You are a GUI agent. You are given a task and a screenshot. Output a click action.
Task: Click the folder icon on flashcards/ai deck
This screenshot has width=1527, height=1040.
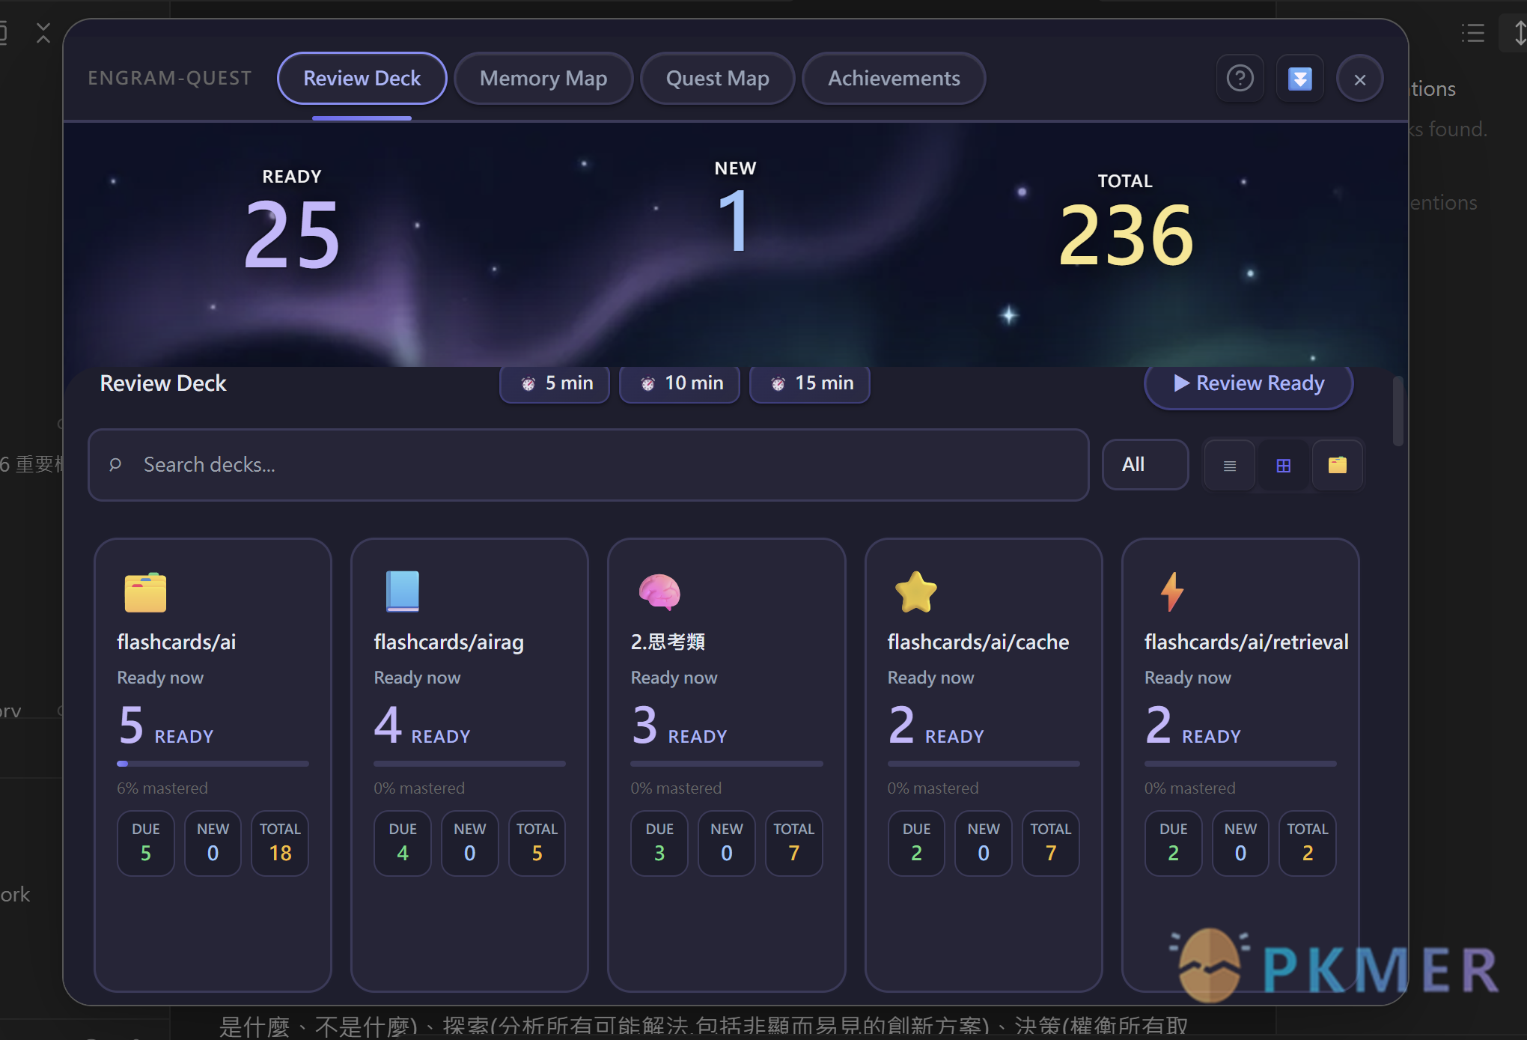[x=145, y=592]
